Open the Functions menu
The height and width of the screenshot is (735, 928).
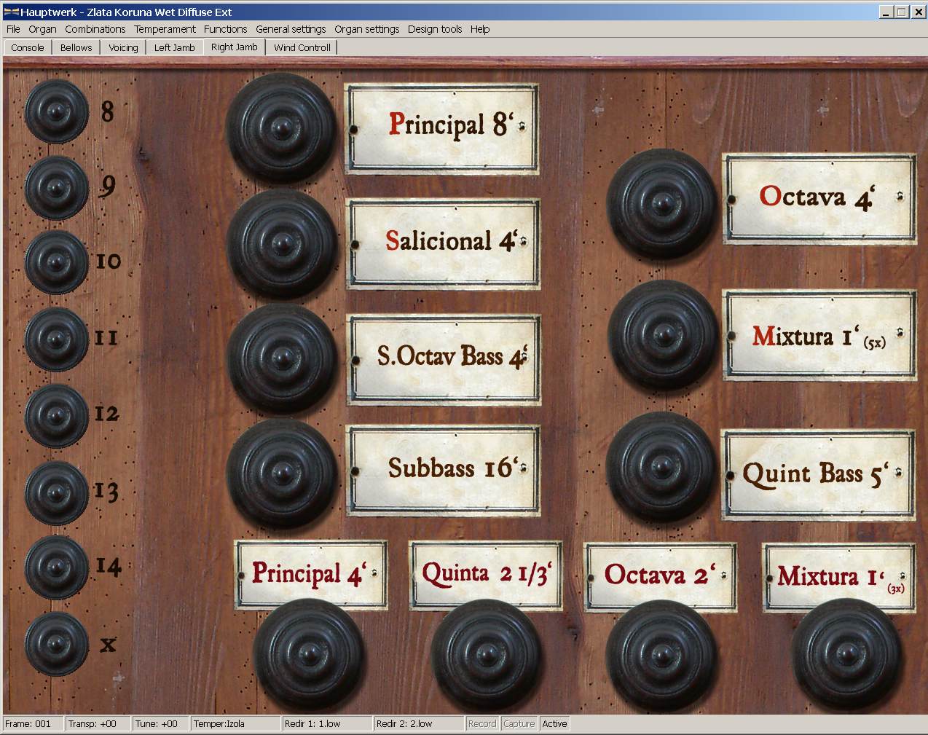pyautogui.click(x=225, y=29)
